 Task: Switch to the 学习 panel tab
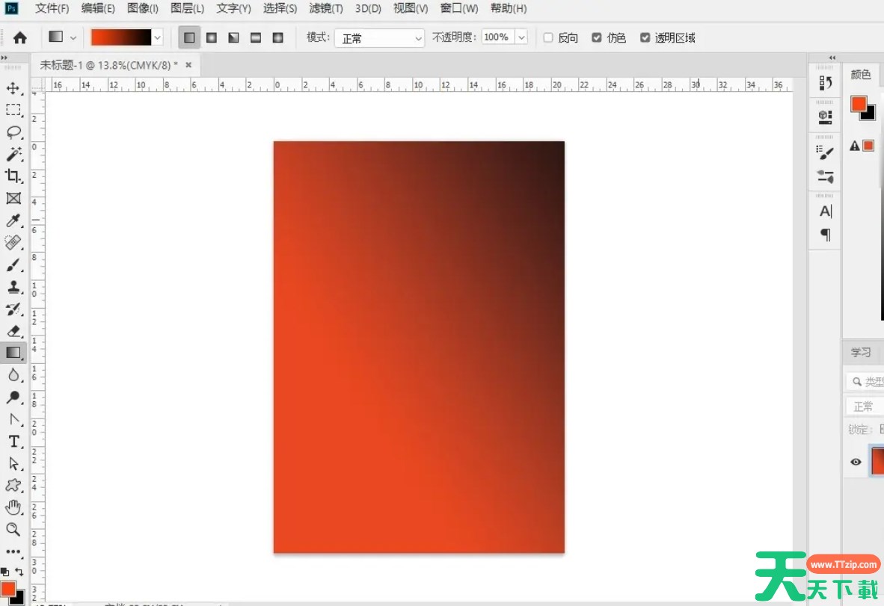tap(861, 352)
